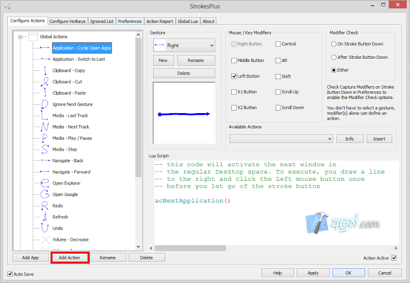This screenshot has height=283, width=410.
Task: Select the Open Explorer action row
Action: [67, 183]
